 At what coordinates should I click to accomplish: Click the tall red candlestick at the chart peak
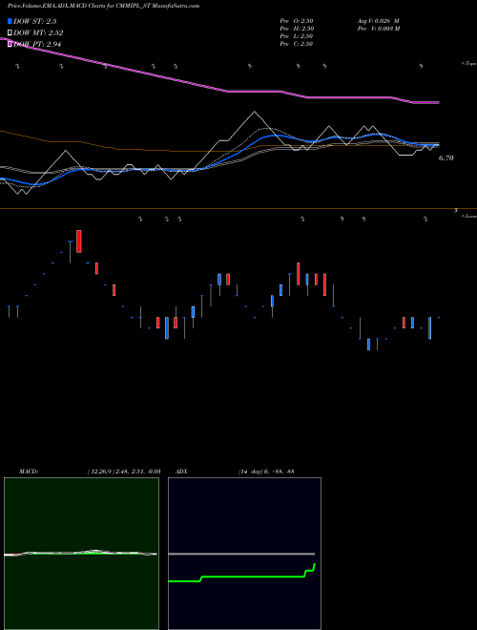click(79, 241)
